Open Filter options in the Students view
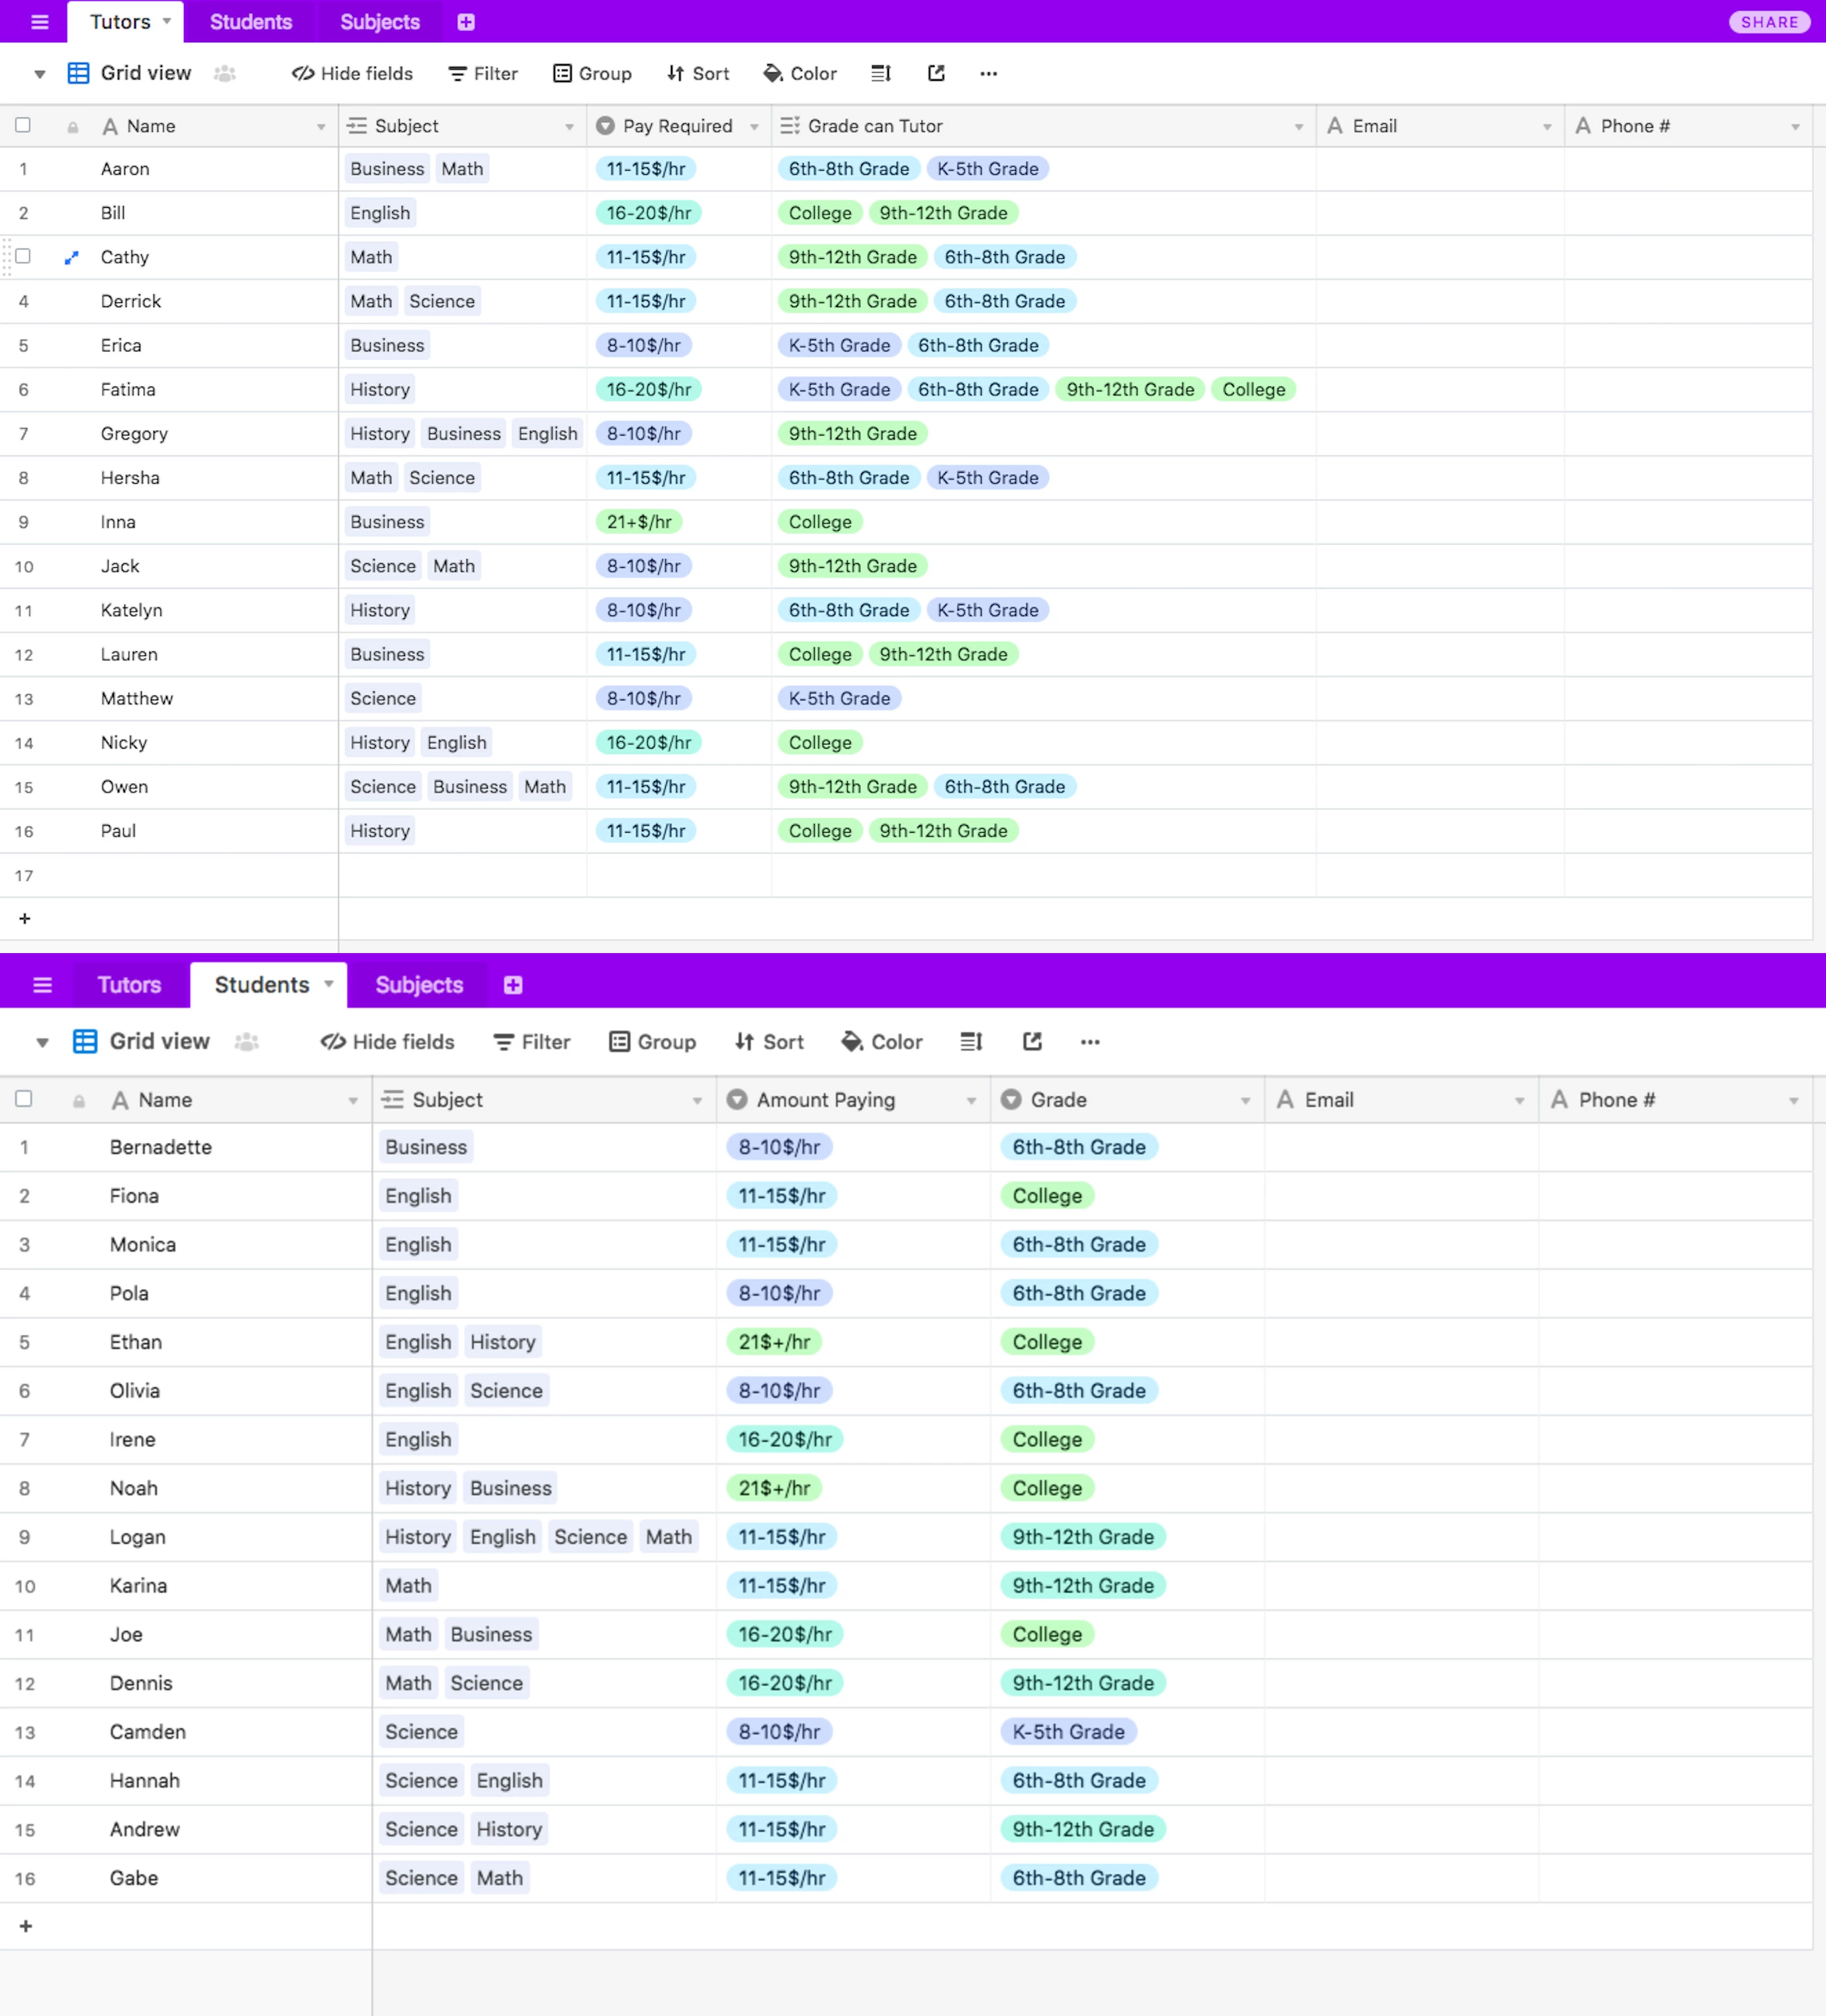The height and width of the screenshot is (2016, 1826). click(531, 1042)
